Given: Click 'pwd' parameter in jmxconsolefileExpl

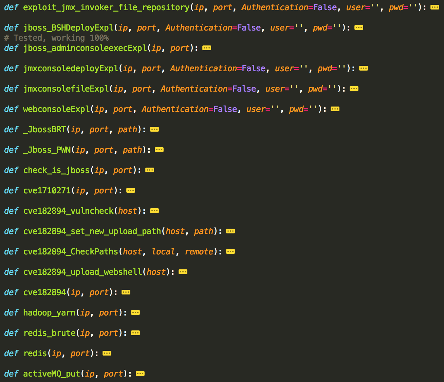Looking at the screenshot, I should point(315,89).
